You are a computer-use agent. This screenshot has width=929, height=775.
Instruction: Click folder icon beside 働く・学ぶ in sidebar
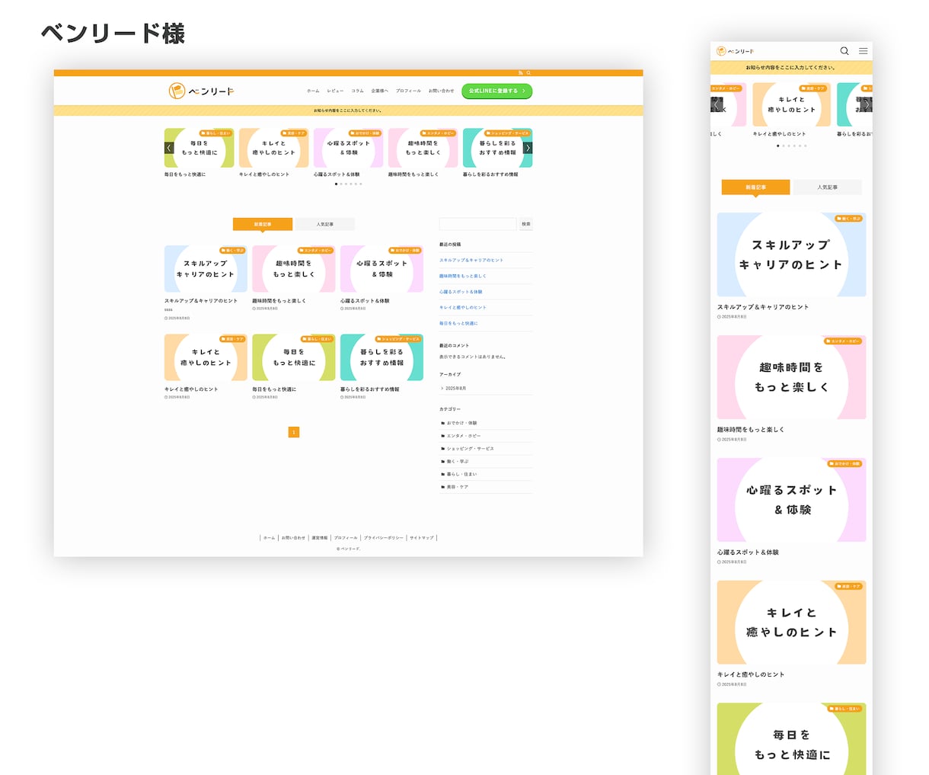coord(442,461)
